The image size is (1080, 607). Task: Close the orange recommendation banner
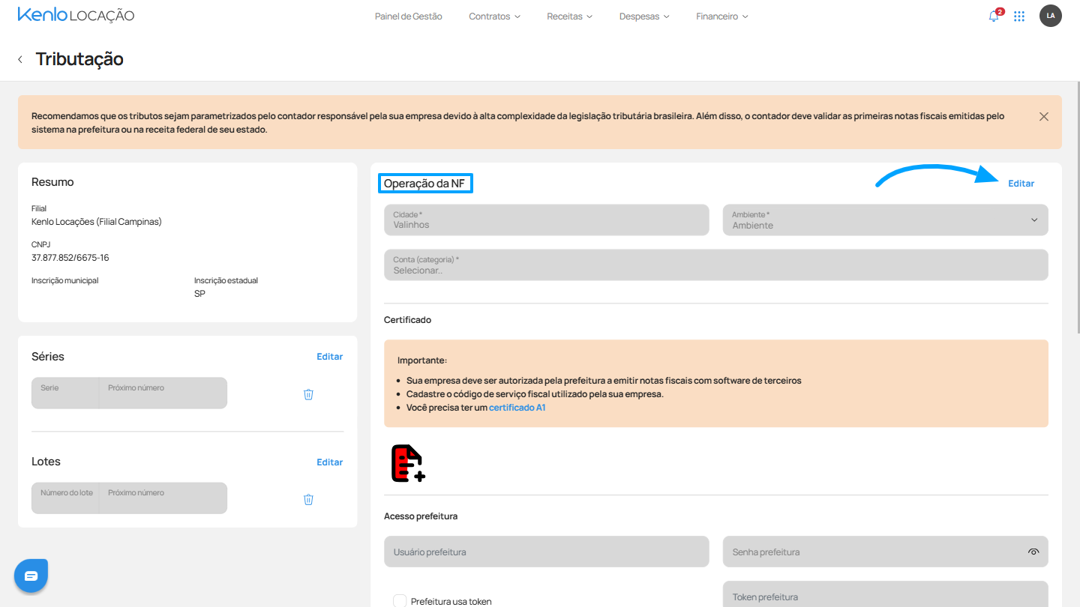click(x=1044, y=117)
